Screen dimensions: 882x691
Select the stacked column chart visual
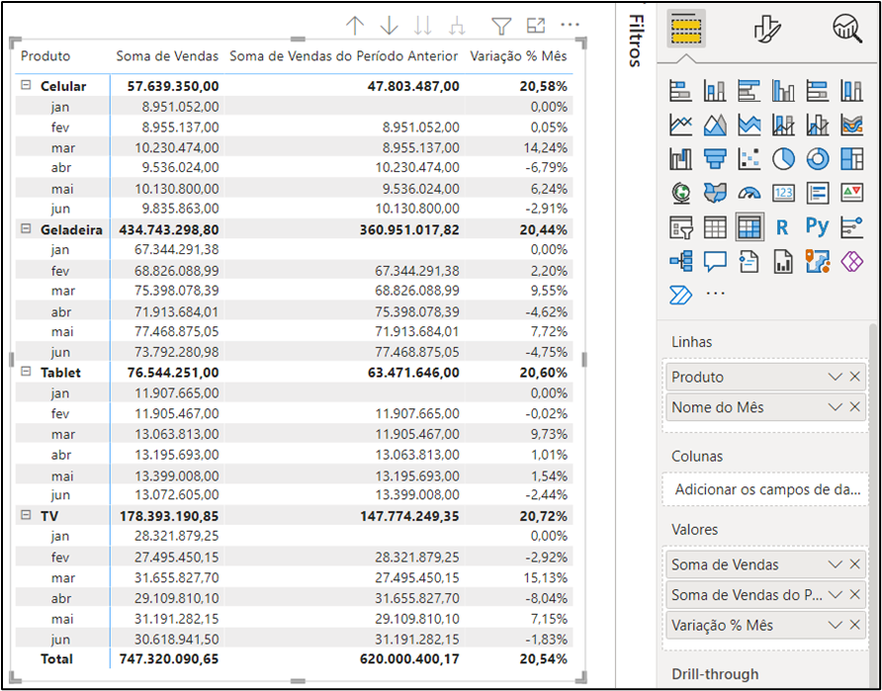click(x=715, y=91)
